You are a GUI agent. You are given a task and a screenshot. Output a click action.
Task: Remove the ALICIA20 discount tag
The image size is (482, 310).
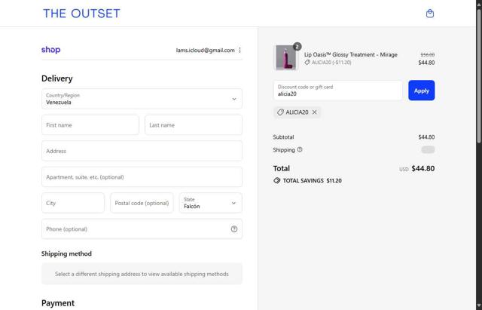click(315, 112)
